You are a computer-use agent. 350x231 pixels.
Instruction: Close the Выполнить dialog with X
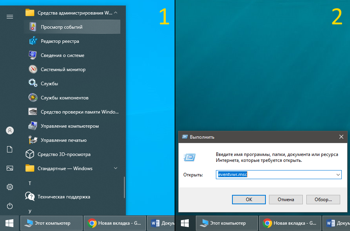tap(341, 137)
